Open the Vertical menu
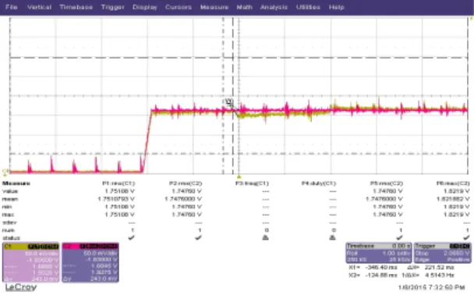 [x=39, y=7]
